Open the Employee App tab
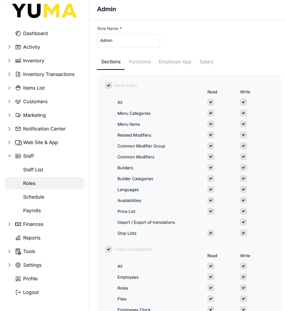Viewport: 285px width, 311px height. click(x=175, y=62)
